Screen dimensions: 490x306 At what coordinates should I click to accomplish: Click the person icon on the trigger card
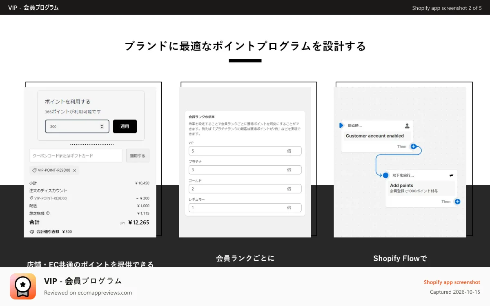407,126
